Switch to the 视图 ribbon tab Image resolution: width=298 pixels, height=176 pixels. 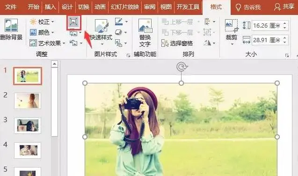pyautogui.click(x=166, y=7)
